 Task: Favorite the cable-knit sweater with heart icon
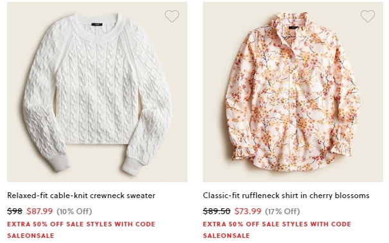click(x=172, y=16)
